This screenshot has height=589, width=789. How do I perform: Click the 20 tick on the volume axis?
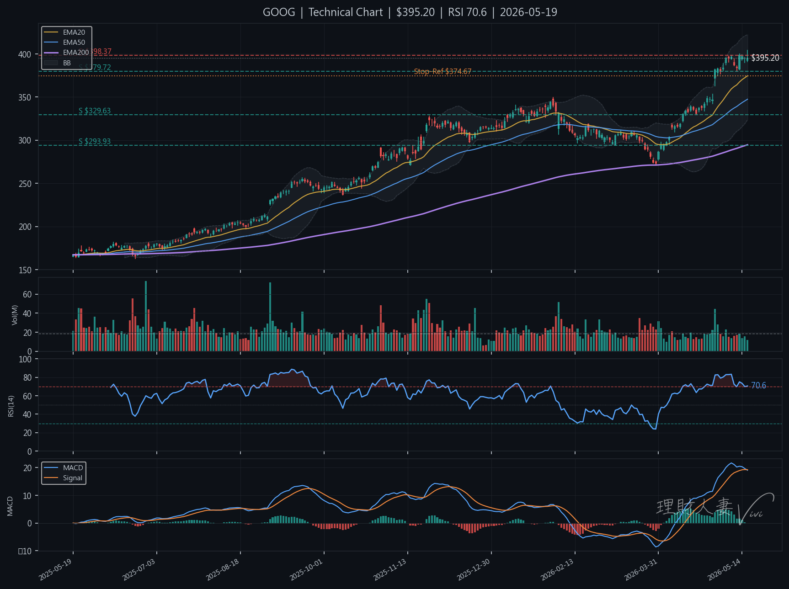click(x=27, y=333)
